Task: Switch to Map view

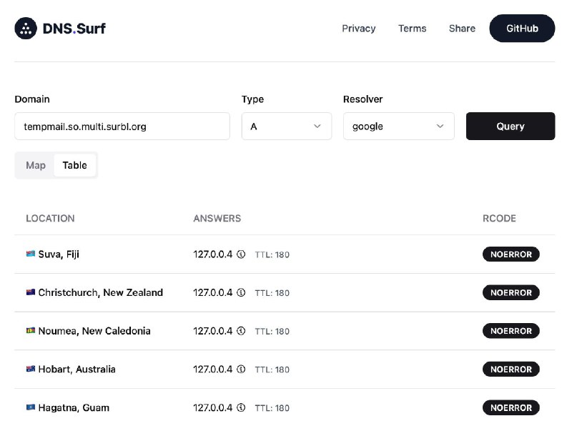Action: point(36,165)
